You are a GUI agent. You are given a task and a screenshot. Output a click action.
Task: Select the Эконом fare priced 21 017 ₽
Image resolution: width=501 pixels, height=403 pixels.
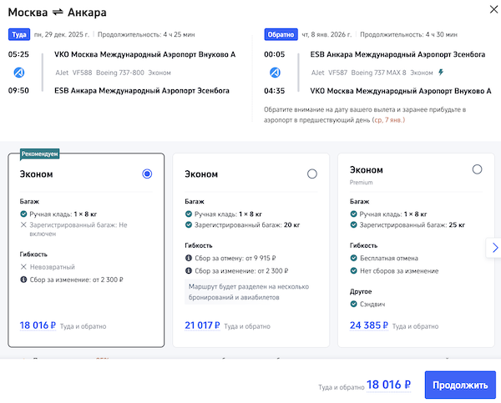[x=312, y=174]
